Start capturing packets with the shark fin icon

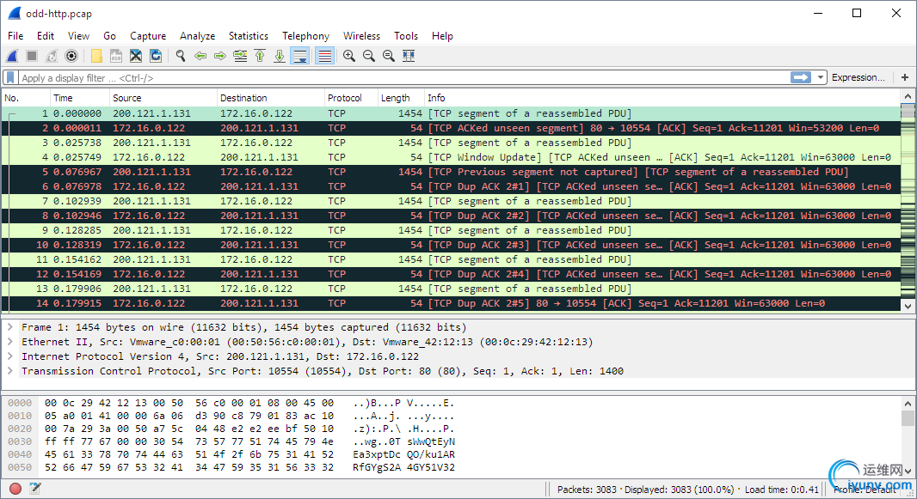[13, 56]
